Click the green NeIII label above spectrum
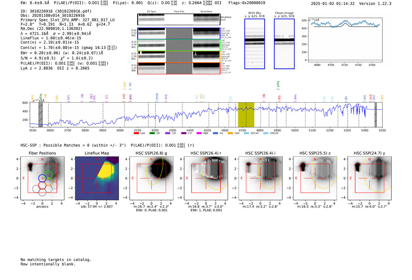Screen dimensions: 412x280 tap(278, 85)
